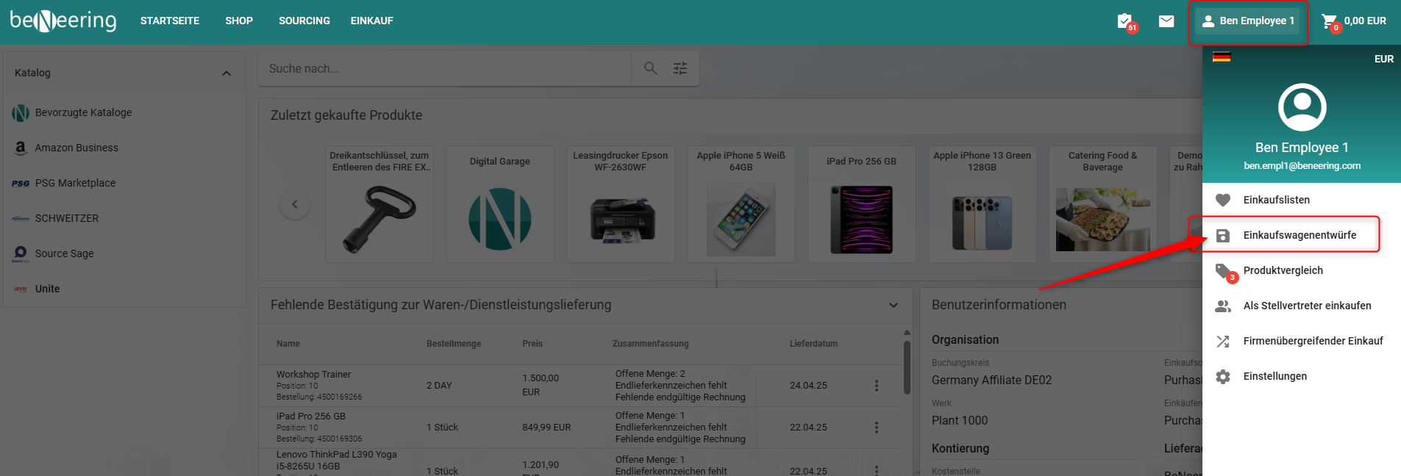Click the Ben Employee 1 user button
1401x476 pixels.
coord(1248,21)
